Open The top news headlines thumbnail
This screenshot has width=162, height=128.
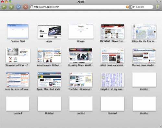144,55
